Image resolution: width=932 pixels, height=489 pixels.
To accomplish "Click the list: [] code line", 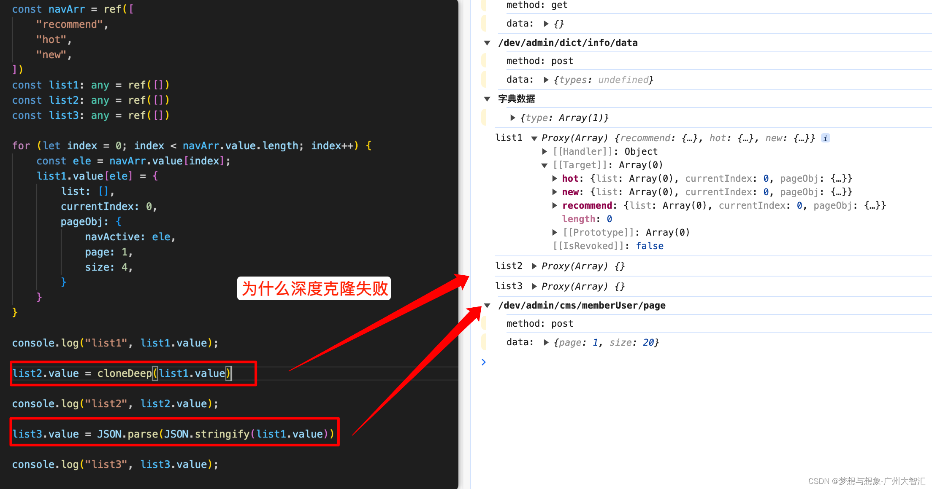I will (x=88, y=191).
